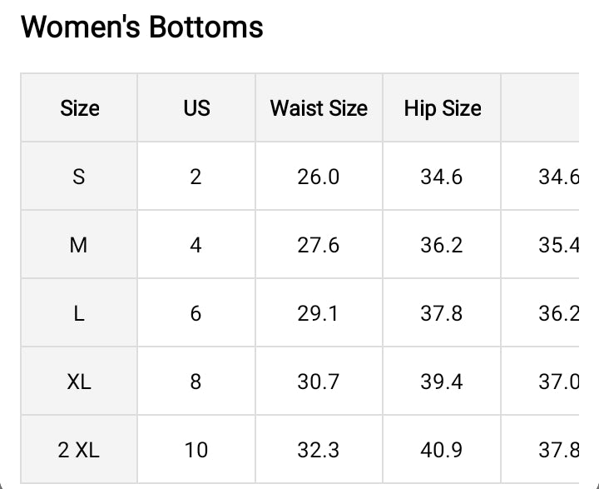Image resolution: width=599 pixels, height=489 pixels.
Task: Click US size 2 cell
Action: (x=196, y=177)
